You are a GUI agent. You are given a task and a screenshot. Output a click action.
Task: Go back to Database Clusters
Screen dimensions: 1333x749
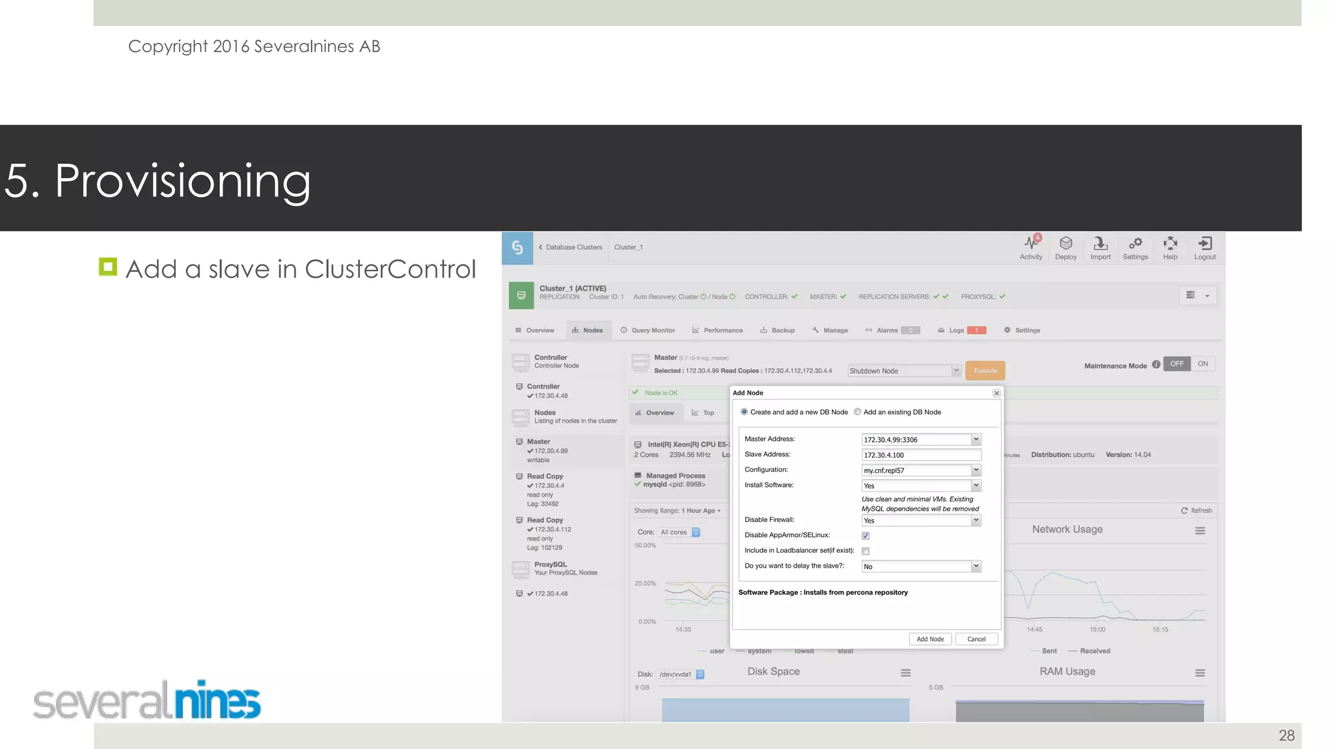[x=571, y=247]
